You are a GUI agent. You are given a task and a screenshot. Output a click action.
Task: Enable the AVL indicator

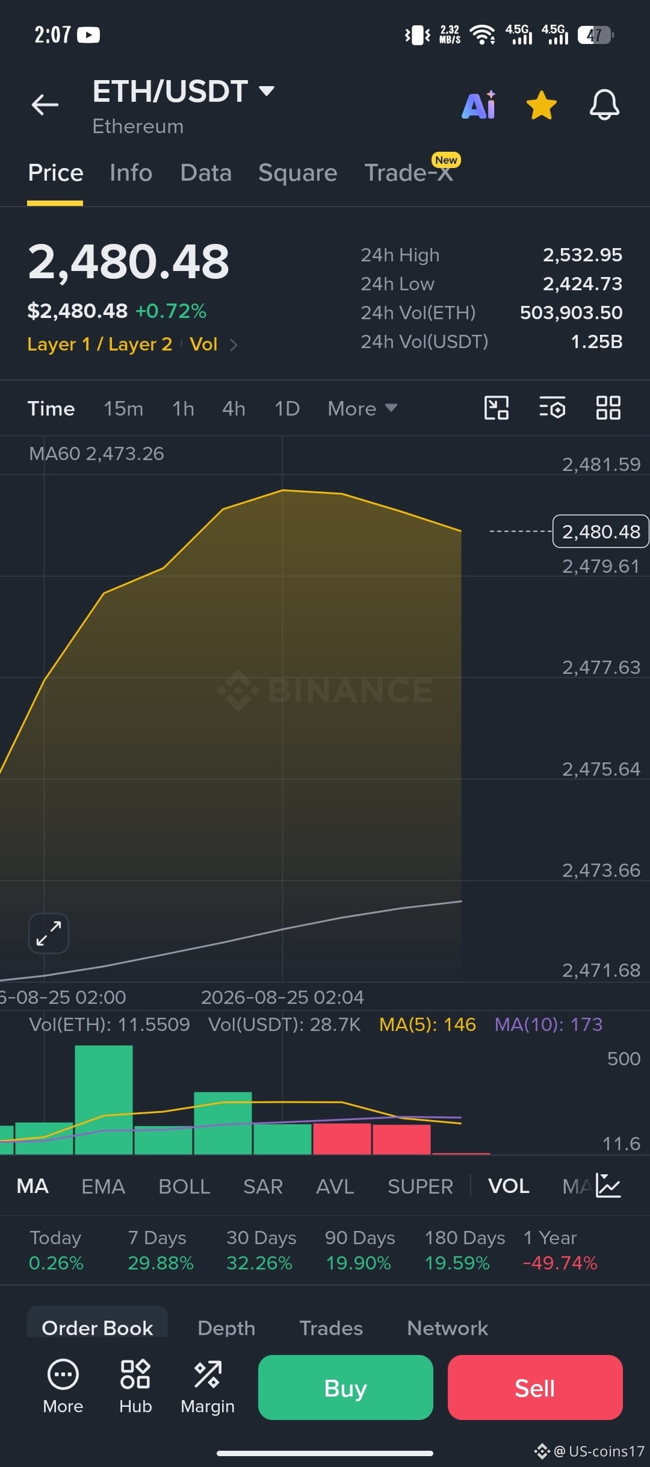(x=335, y=1186)
